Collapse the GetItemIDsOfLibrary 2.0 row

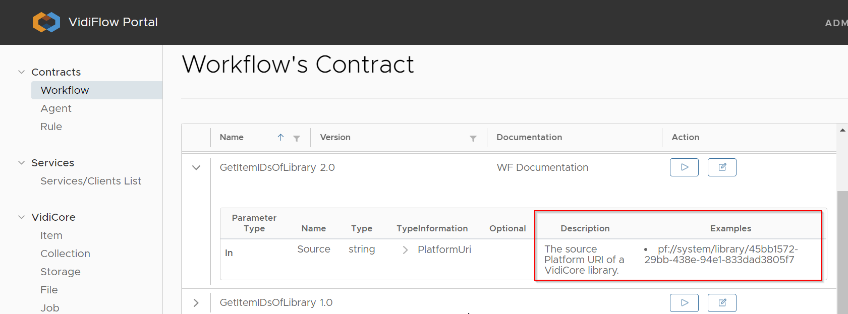pos(196,167)
